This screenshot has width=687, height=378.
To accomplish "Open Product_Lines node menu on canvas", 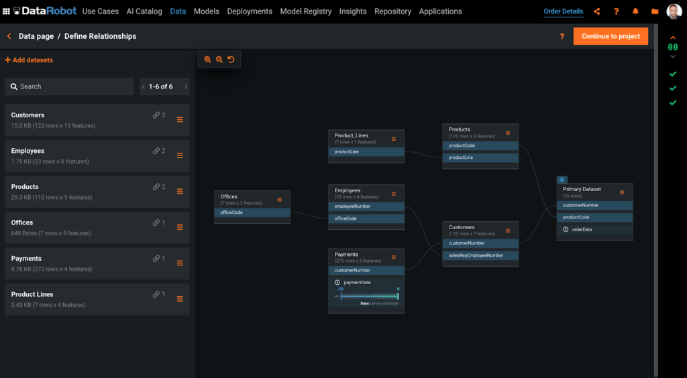I will coord(393,139).
